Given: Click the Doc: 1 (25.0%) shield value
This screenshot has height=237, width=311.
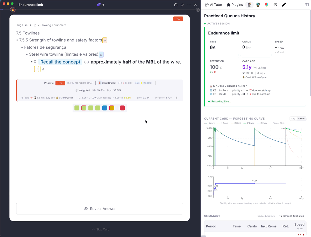Looking at the screenshot, I should coord(143,83).
